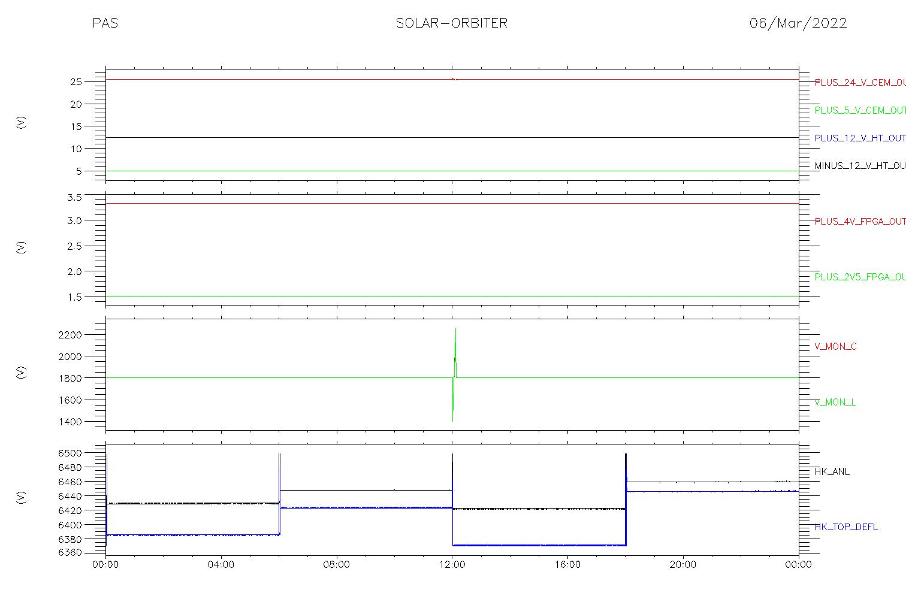Click the 2200 axis tick label
Image resolution: width=906 pixels, height=611 pixels.
[x=70, y=334]
